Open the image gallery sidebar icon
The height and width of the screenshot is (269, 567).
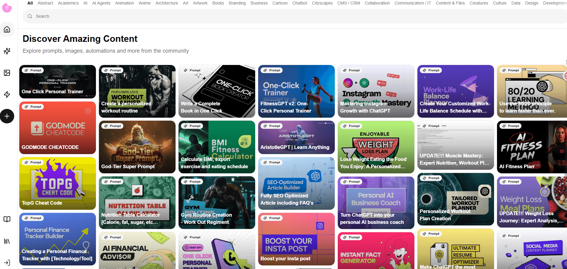point(7,73)
